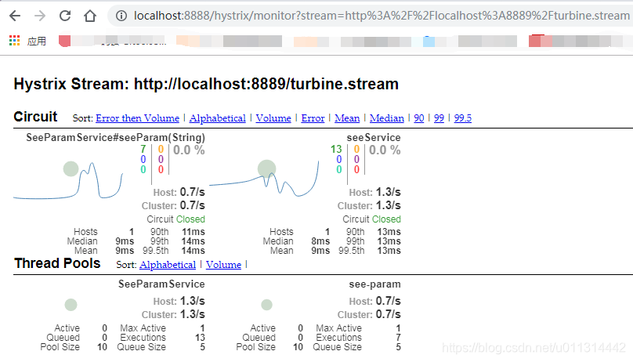Click the SeeParamService#seeParam circuit health circle
The width and height of the screenshot is (633, 362).
pyautogui.click(x=71, y=168)
